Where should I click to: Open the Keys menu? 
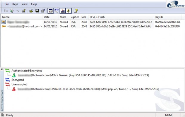click(x=15, y=4)
